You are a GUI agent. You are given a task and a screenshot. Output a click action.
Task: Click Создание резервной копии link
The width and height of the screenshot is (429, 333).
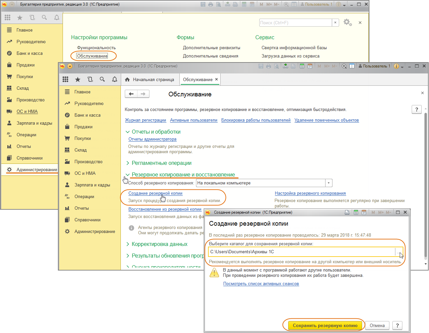pos(155,193)
